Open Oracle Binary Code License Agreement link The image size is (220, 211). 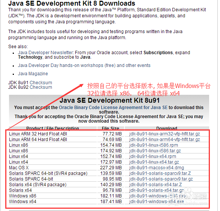pos(113,108)
